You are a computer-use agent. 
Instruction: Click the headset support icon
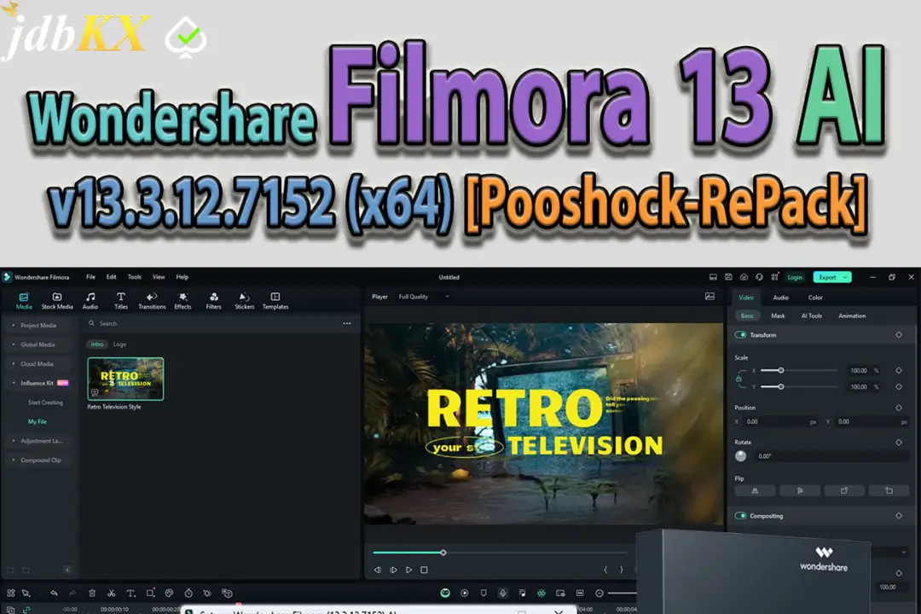pos(759,277)
